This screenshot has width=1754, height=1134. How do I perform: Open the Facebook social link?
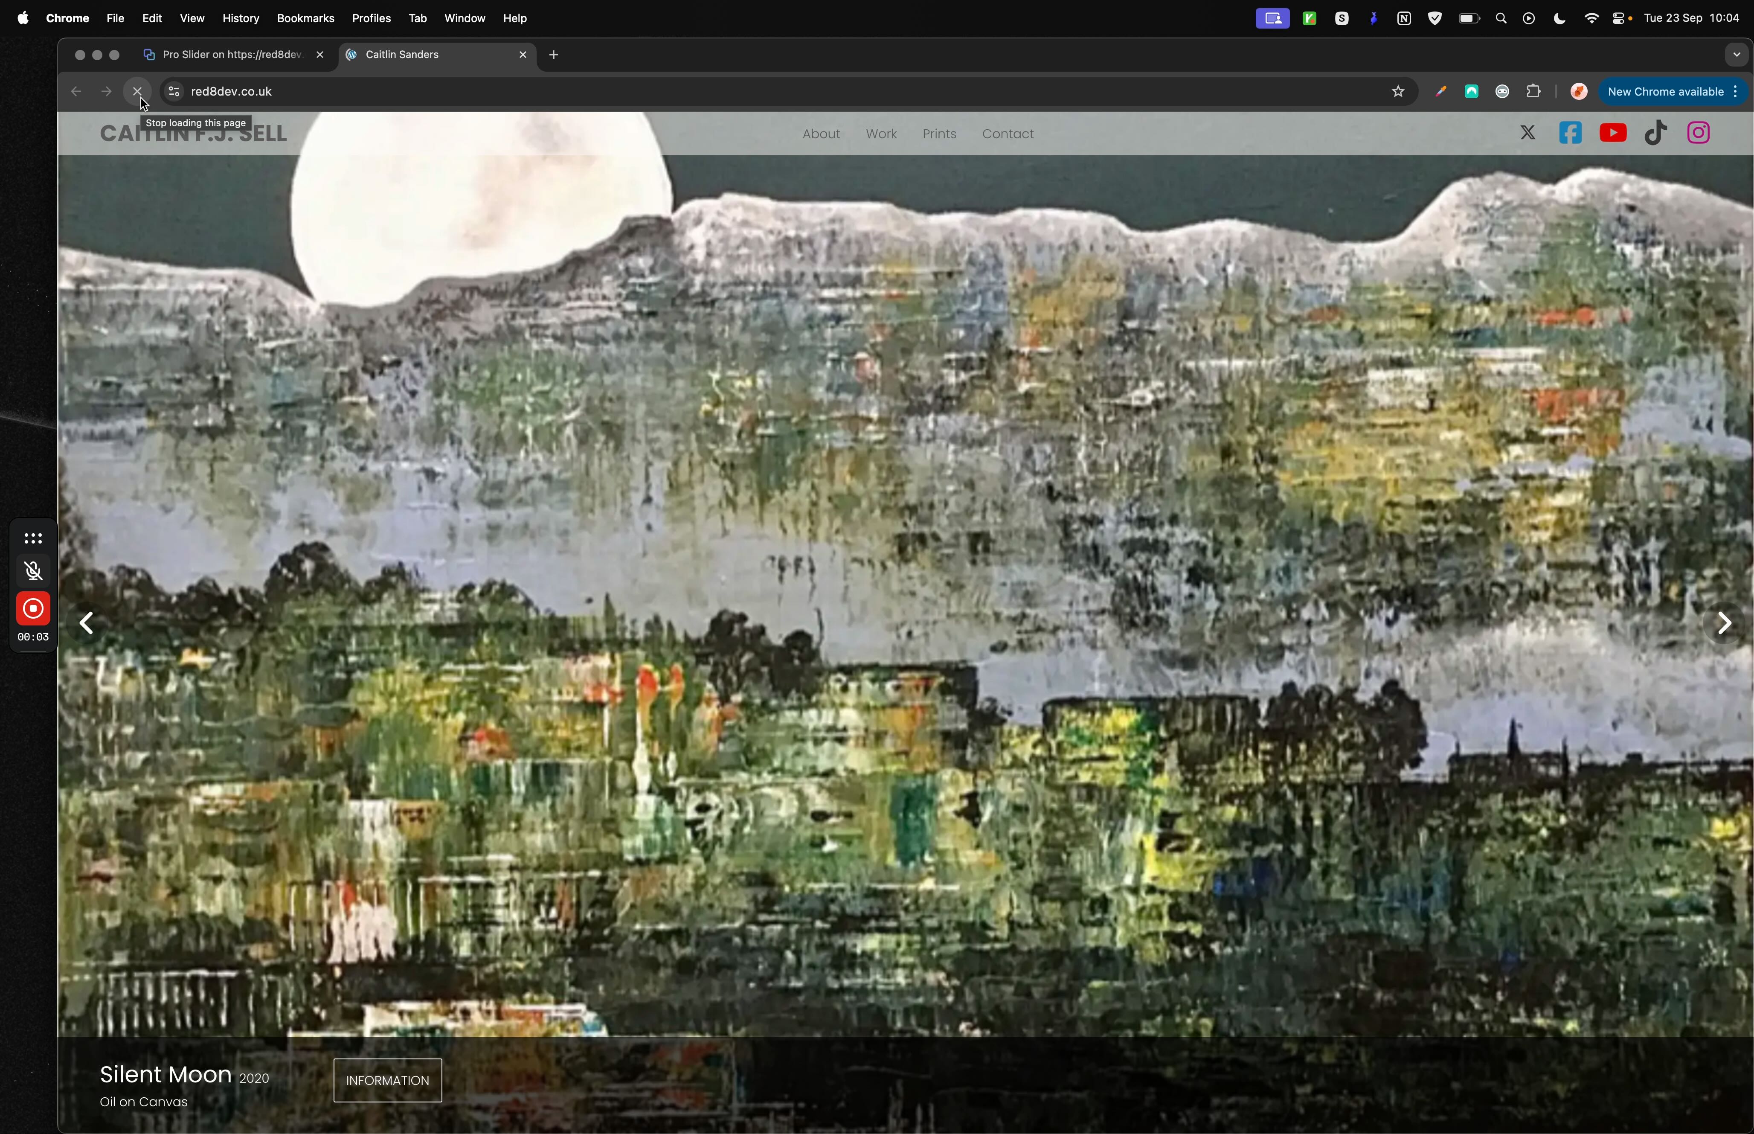pyautogui.click(x=1571, y=133)
